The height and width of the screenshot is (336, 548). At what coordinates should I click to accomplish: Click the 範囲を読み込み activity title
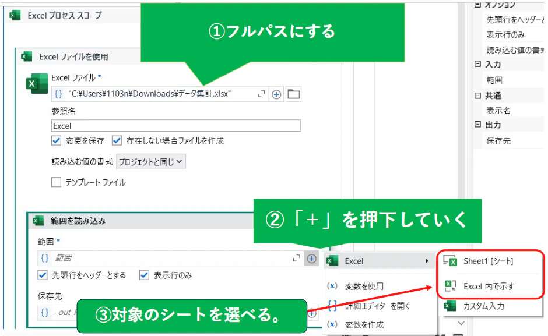78,221
